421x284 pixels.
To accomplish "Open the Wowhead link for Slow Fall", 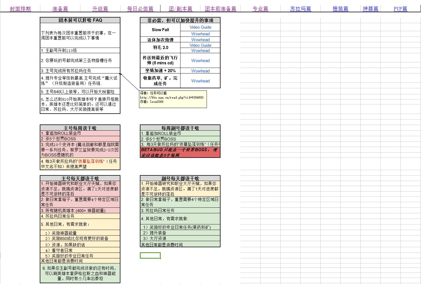I will [200, 34].
